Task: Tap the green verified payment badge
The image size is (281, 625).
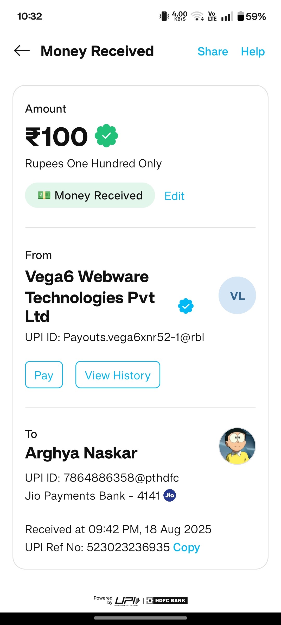Action: (106, 136)
